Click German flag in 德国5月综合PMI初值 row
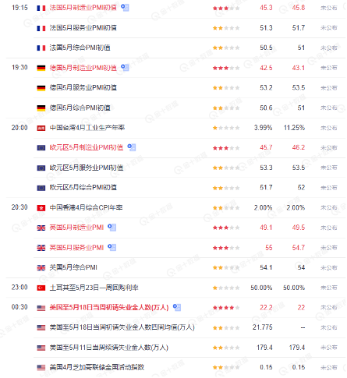The height and width of the screenshot is (378, 347). coord(41,108)
